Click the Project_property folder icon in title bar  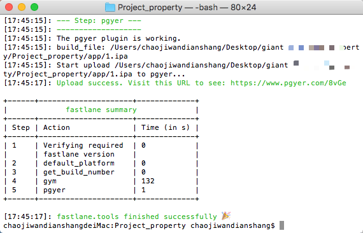click(x=110, y=7)
